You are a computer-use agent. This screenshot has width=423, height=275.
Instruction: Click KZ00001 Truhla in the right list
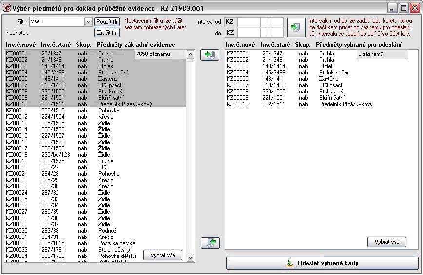[321, 54]
